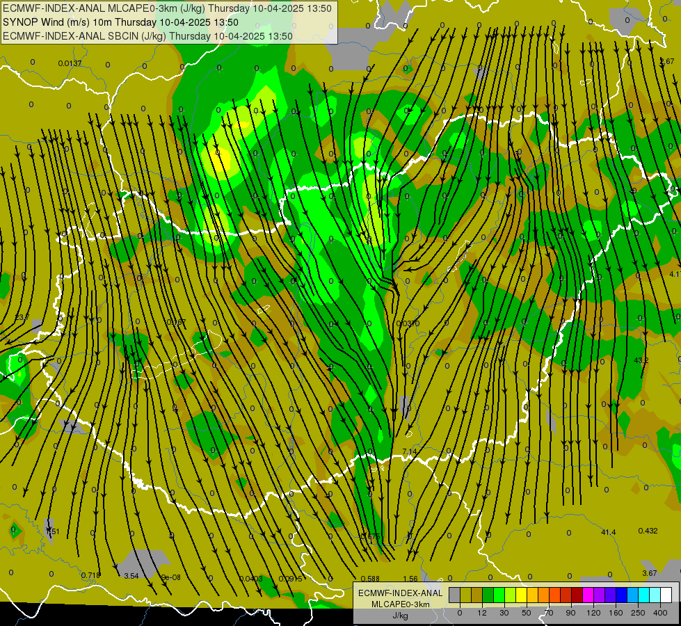The height and width of the screenshot is (626, 681).
Task: Click the legend scale value 70
Action: (549, 613)
